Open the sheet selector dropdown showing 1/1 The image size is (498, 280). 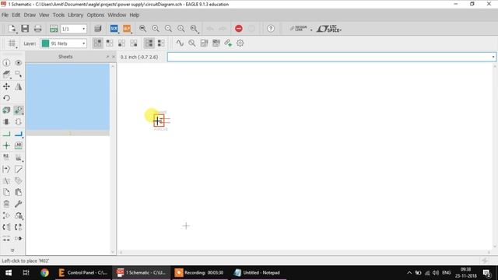[x=73, y=29]
